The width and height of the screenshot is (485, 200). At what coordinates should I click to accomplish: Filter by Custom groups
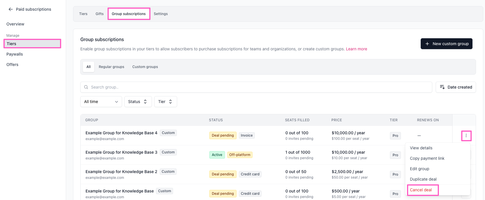145,67
